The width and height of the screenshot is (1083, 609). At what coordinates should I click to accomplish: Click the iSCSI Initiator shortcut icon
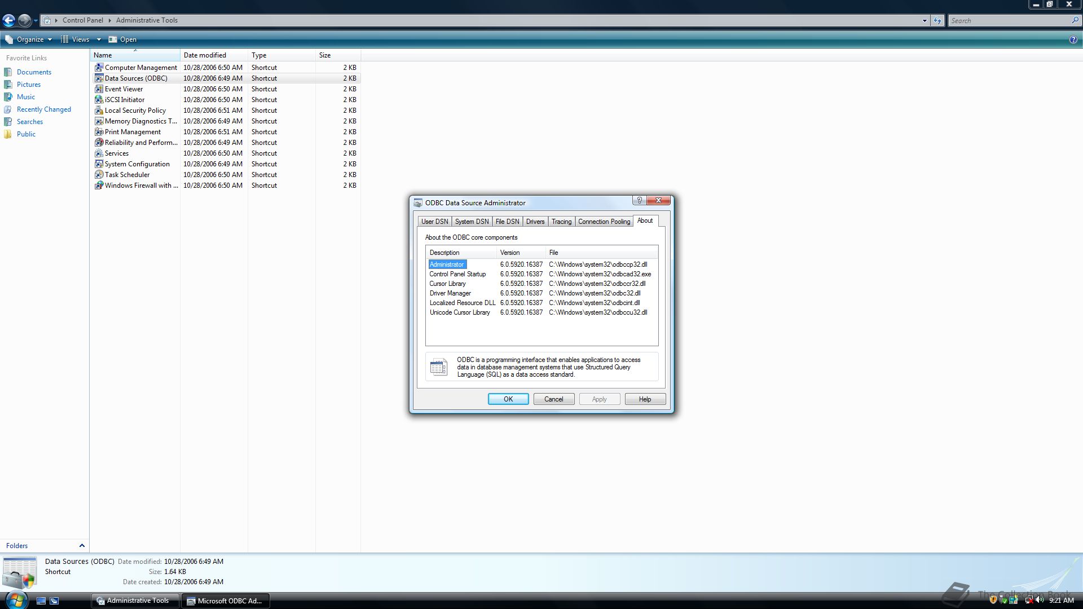click(99, 100)
